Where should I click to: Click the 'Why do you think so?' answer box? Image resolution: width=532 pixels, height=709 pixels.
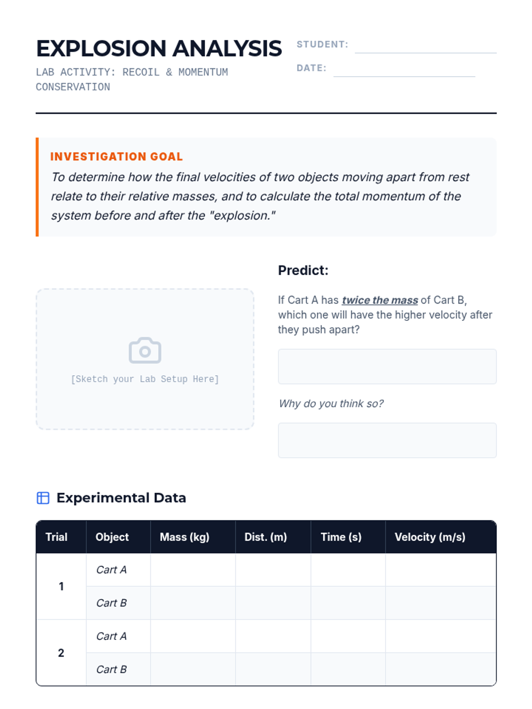tap(387, 440)
